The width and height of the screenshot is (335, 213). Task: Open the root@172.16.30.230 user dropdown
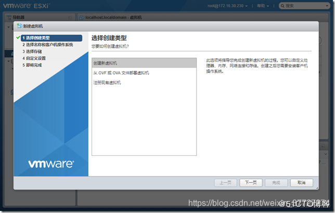227,6
